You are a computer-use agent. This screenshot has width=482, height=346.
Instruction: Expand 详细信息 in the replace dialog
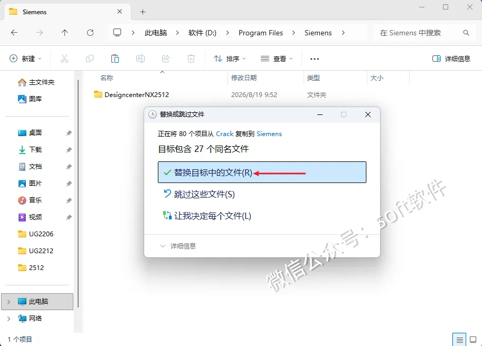pos(178,246)
